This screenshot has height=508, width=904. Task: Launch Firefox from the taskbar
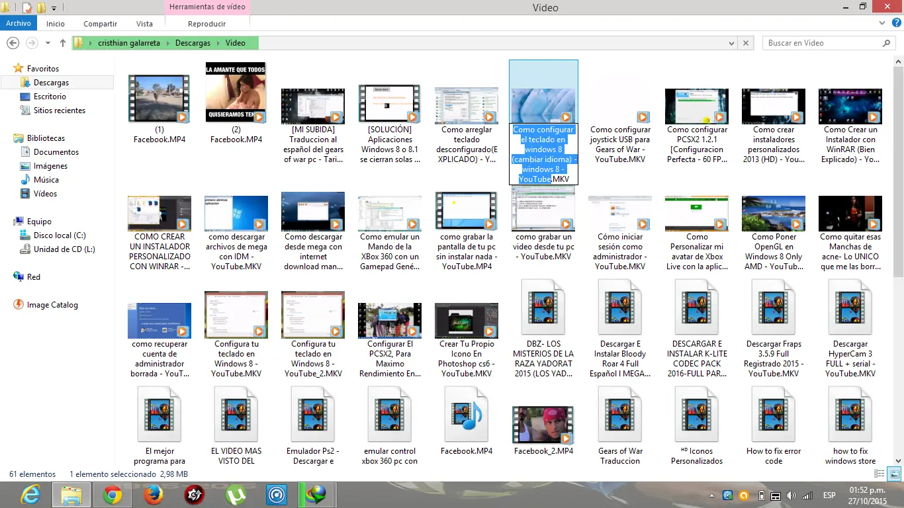(154, 495)
